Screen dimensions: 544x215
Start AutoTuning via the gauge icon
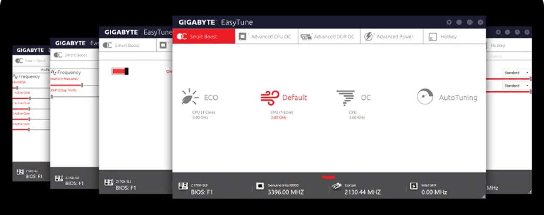[x=425, y=97]
